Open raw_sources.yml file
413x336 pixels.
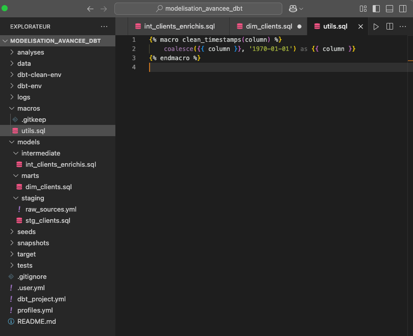pyautogui.click(x=58, y=210)
